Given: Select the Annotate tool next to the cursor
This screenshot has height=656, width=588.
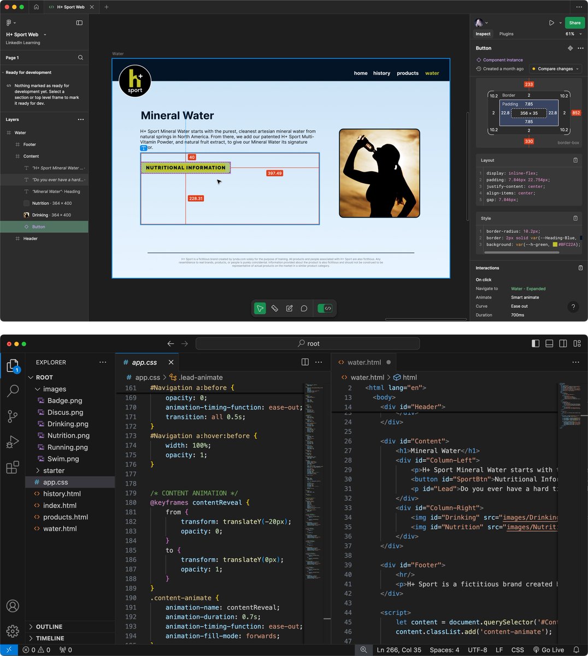Looking at the screenshot, I should tap(274, 308).
